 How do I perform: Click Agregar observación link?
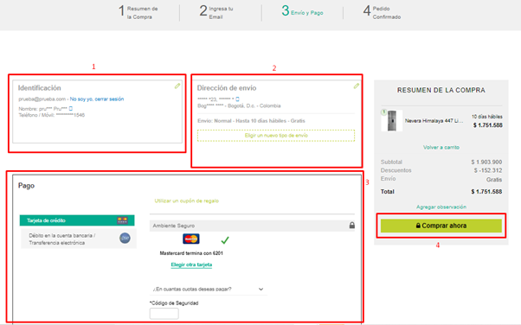(x=441, y=207)
